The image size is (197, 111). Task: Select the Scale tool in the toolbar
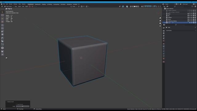[2, 31]
